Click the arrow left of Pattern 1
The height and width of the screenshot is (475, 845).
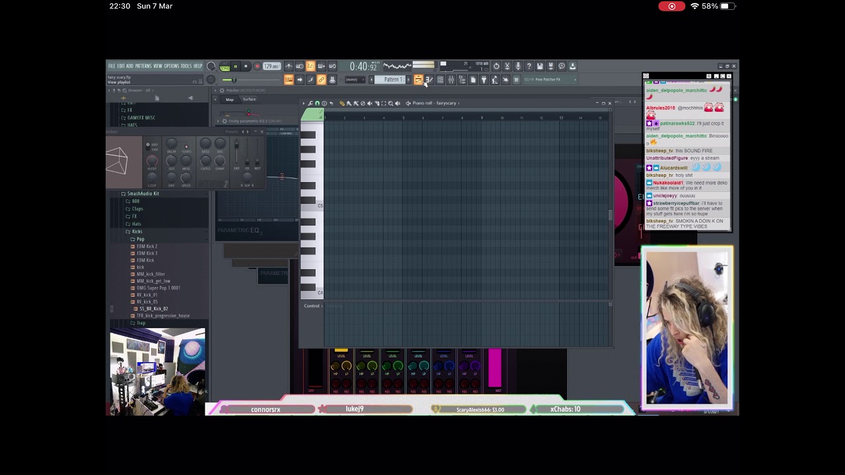pyautogui.click(x=371, y=79)
